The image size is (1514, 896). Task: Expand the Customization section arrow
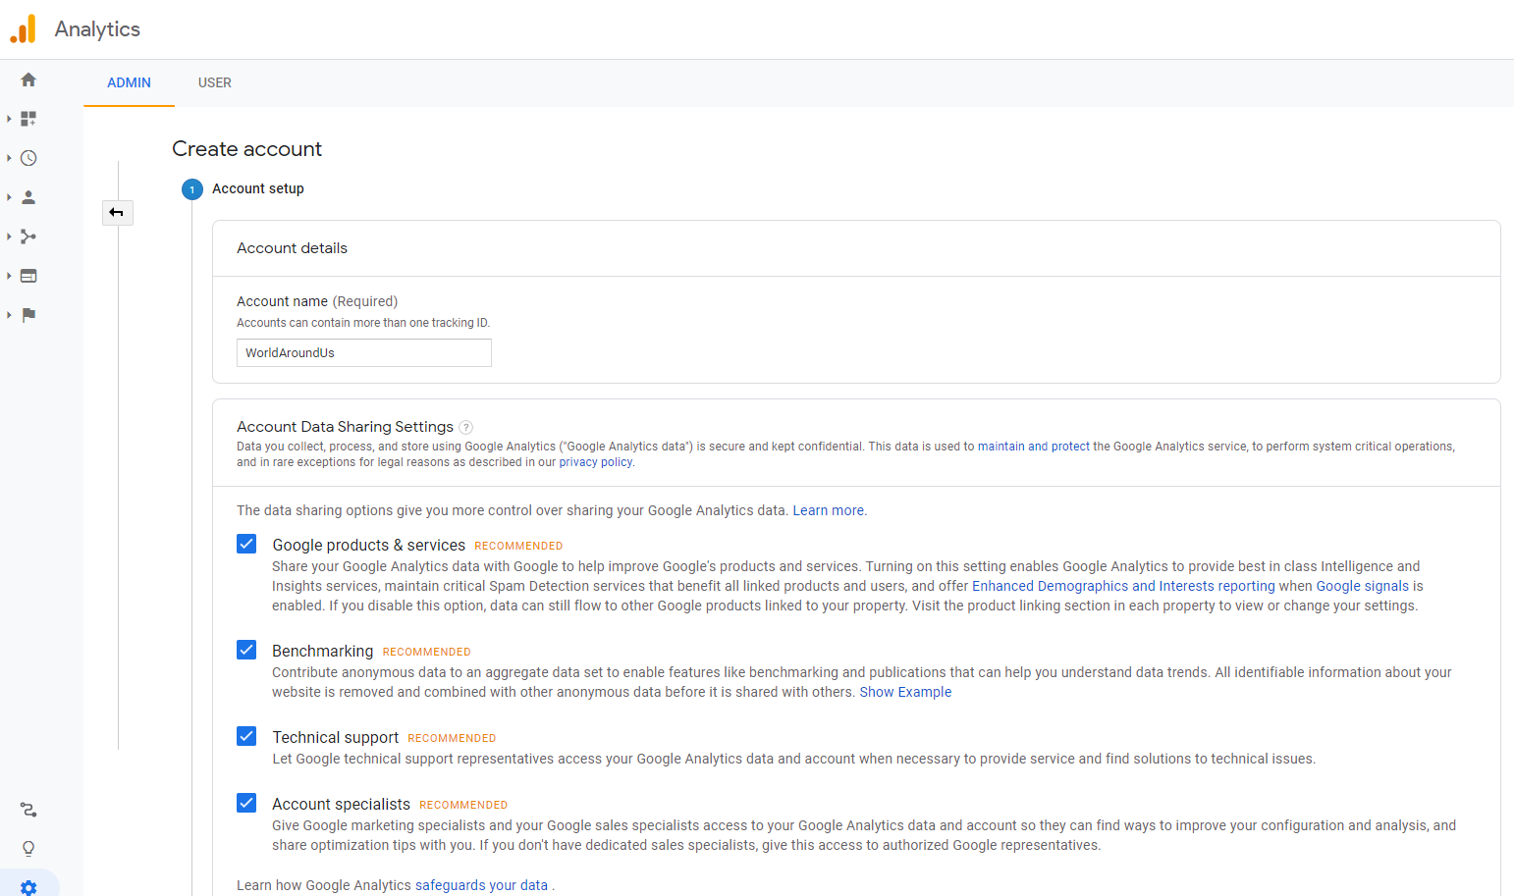pos(9,119)
